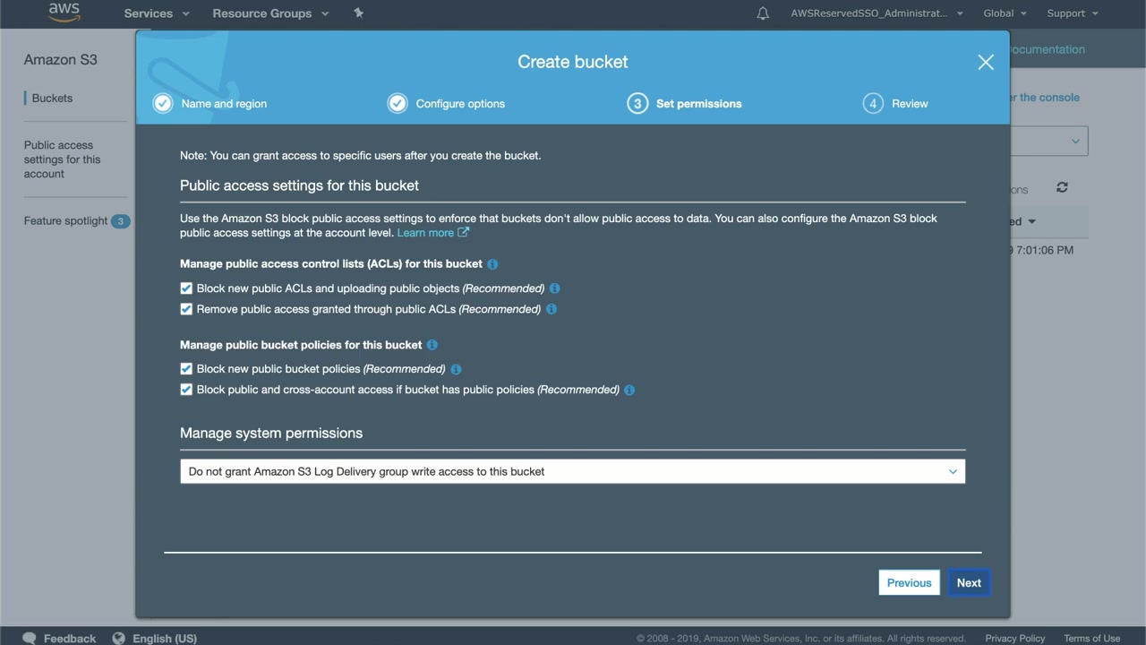Open the AWSReservedSSO account dropdown
The height and width of the screenshot is (645, 1146).
[877, 13]
